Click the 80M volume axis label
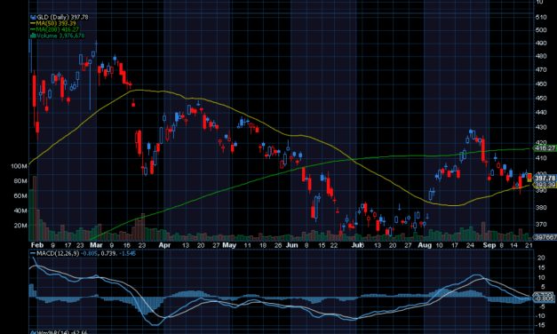557x334 pixels. click(x=20, y=181)
